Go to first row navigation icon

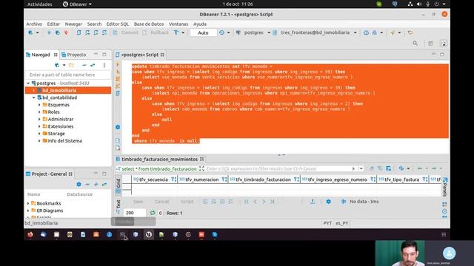(x=247, y=202)
